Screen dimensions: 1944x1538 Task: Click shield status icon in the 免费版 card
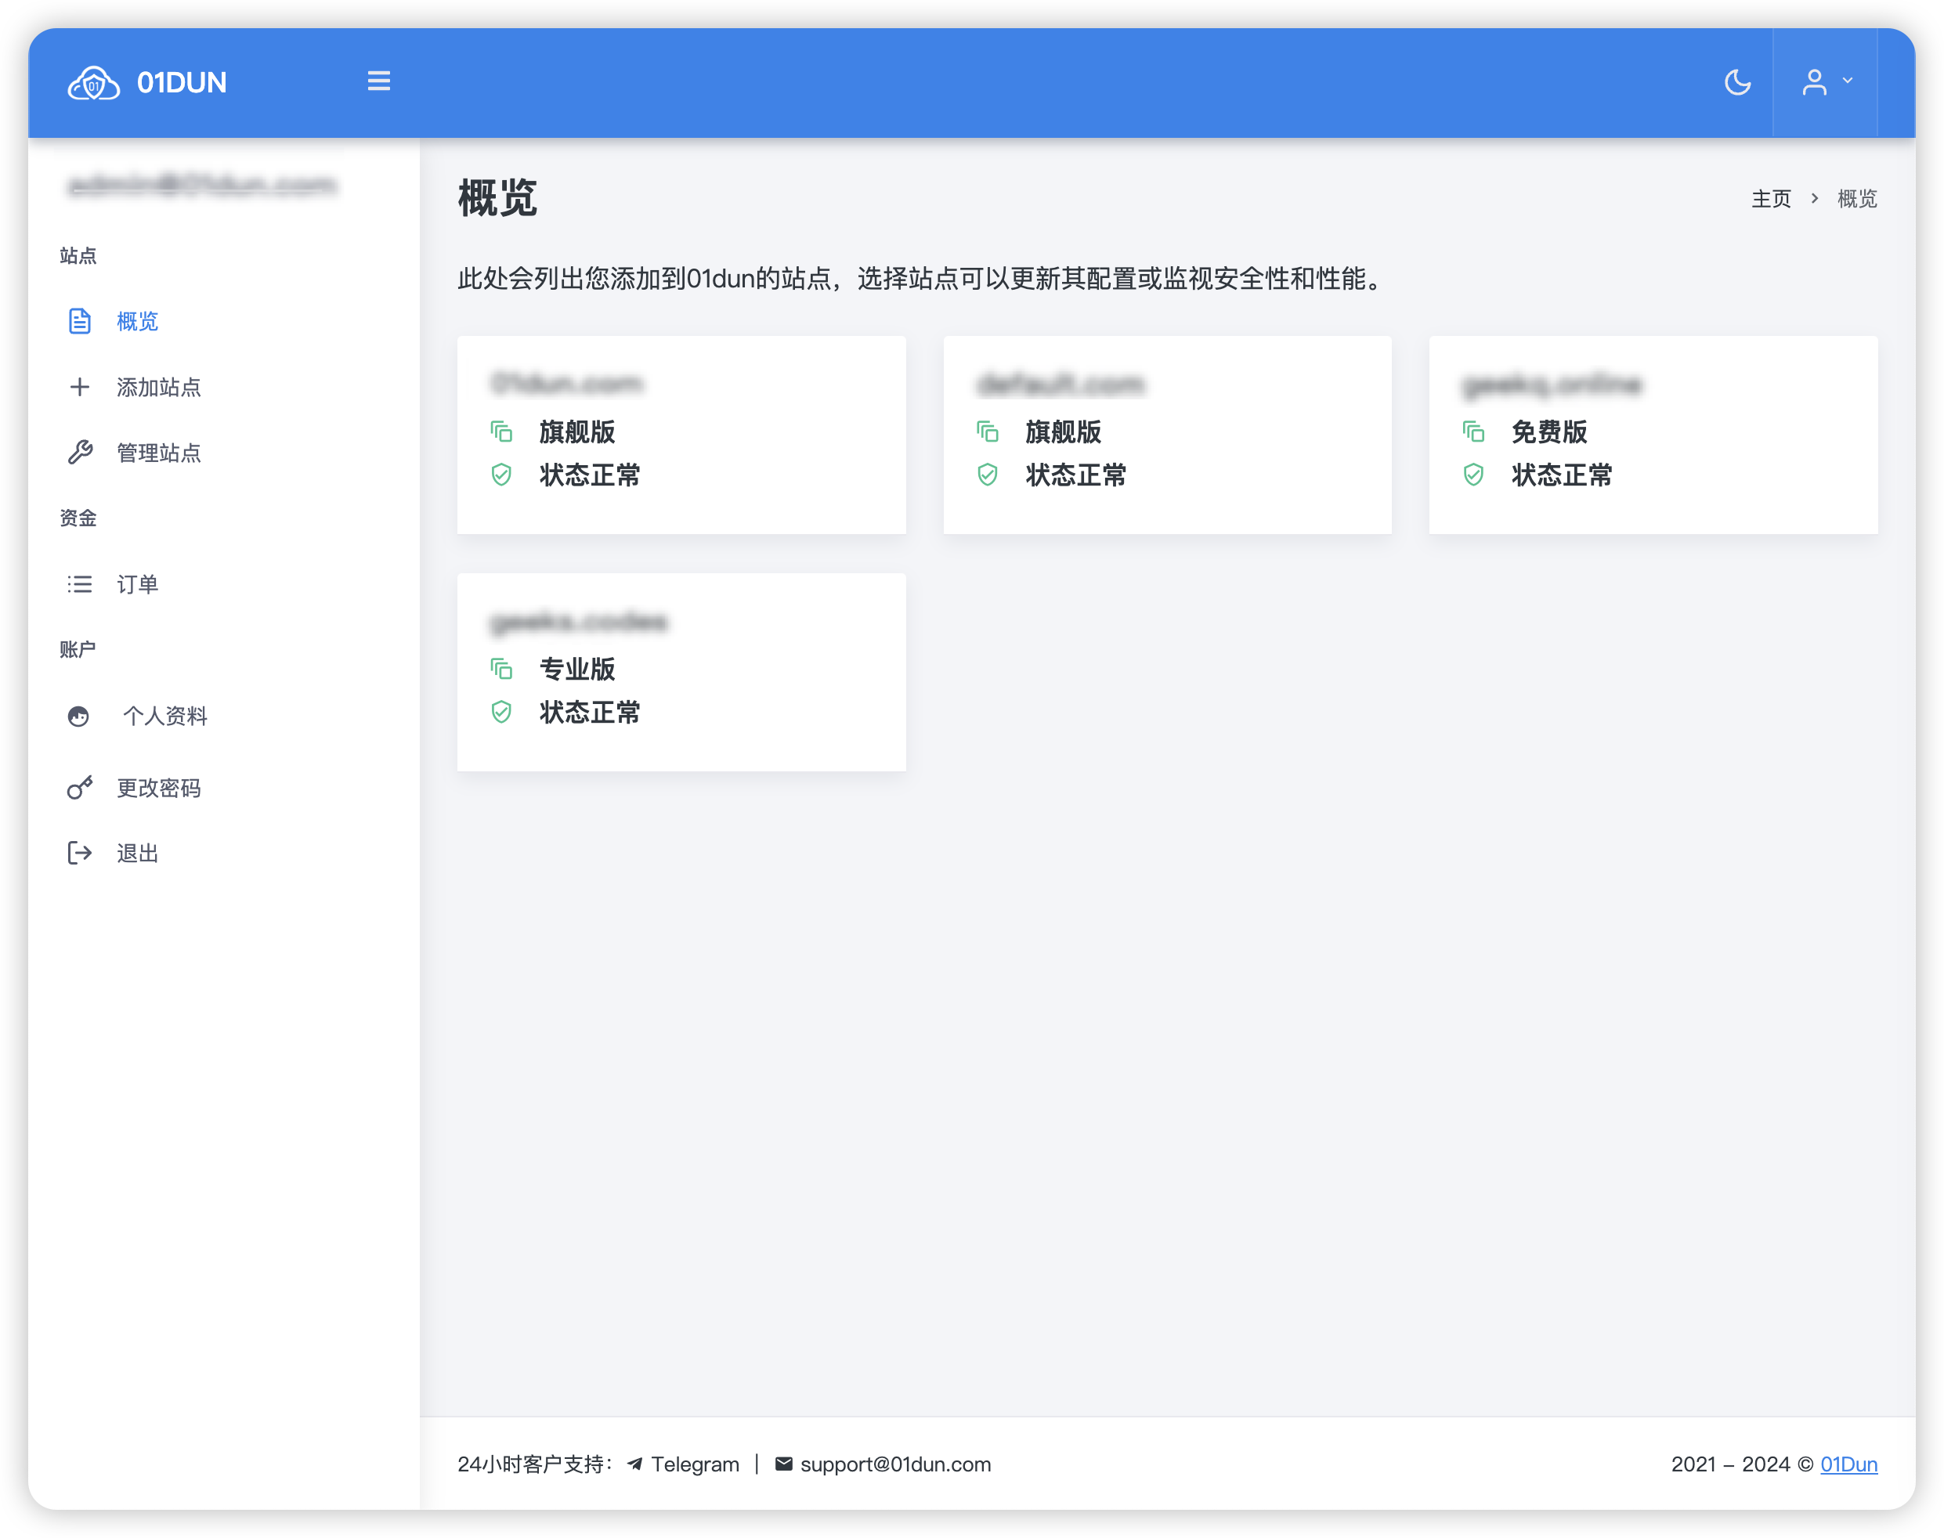click(x=1474, y=475)
